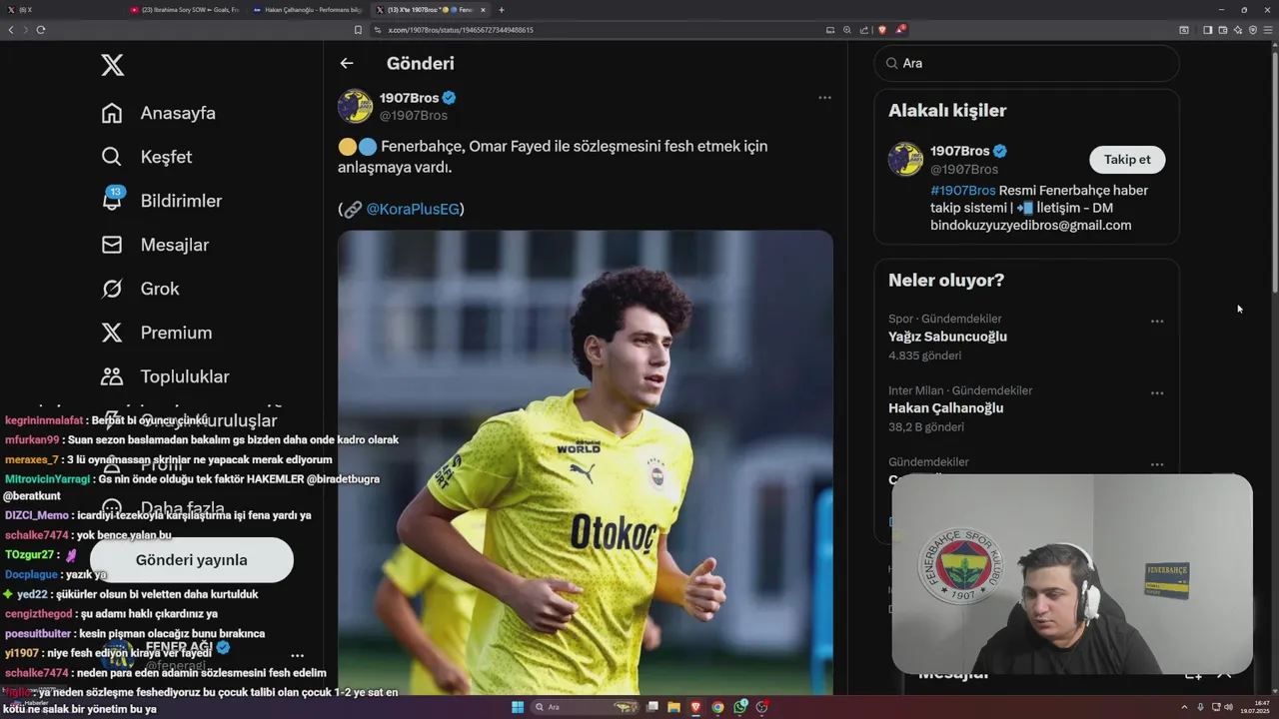Open options for Hakan Çalhanoğlu trend

coord(1157,393)
